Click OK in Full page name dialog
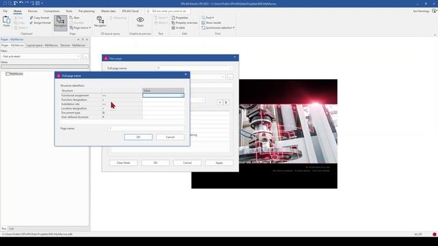The height and width of the screenshot is (246, 438). tap(138, 137)
